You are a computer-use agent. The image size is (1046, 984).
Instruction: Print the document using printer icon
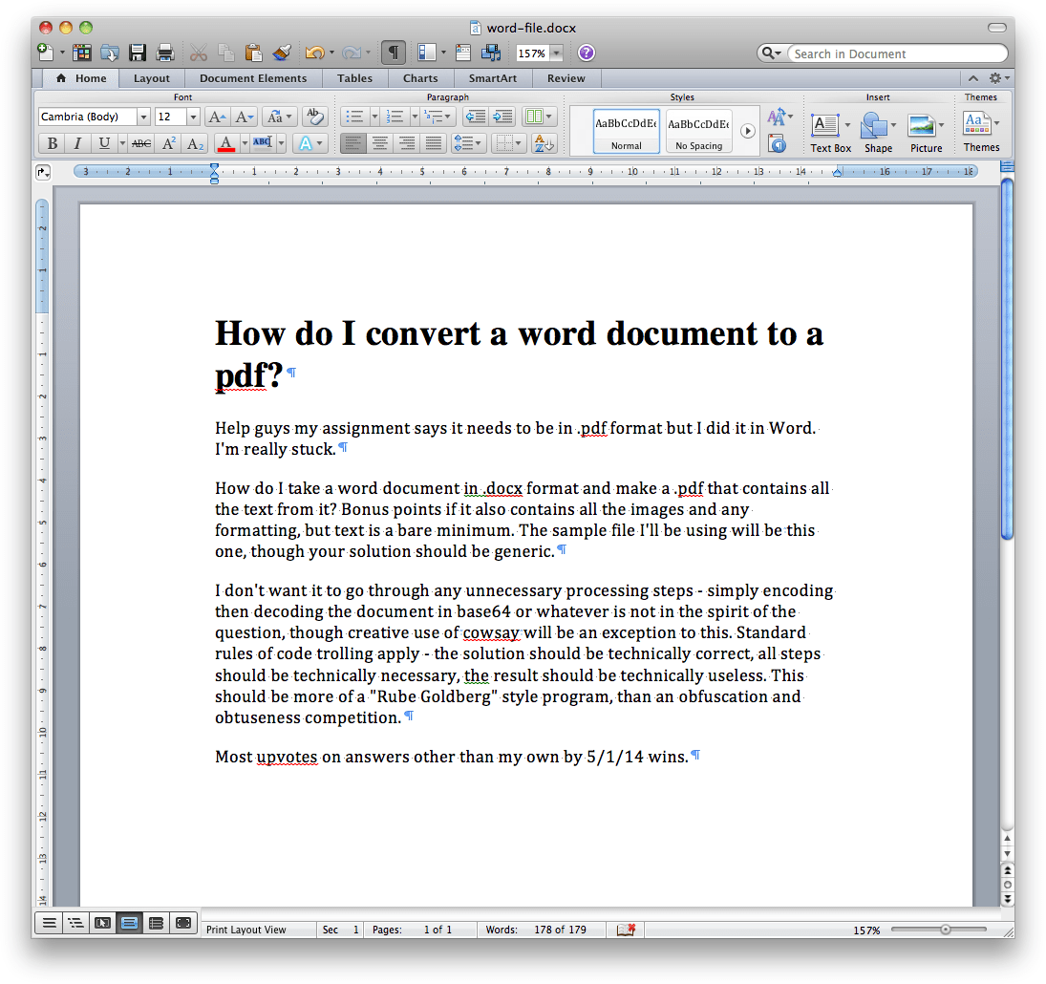tap(164, 53)
